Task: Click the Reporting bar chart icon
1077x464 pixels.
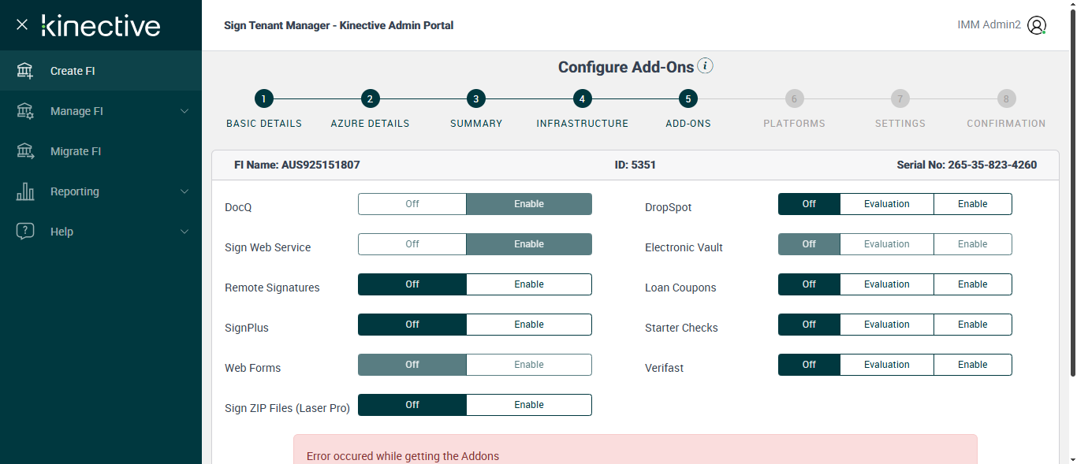Action: 25,191
